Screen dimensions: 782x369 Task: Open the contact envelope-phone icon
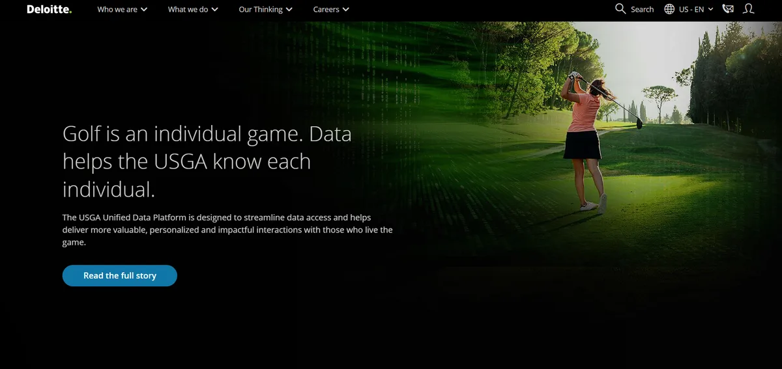click(x=728, y=9)
